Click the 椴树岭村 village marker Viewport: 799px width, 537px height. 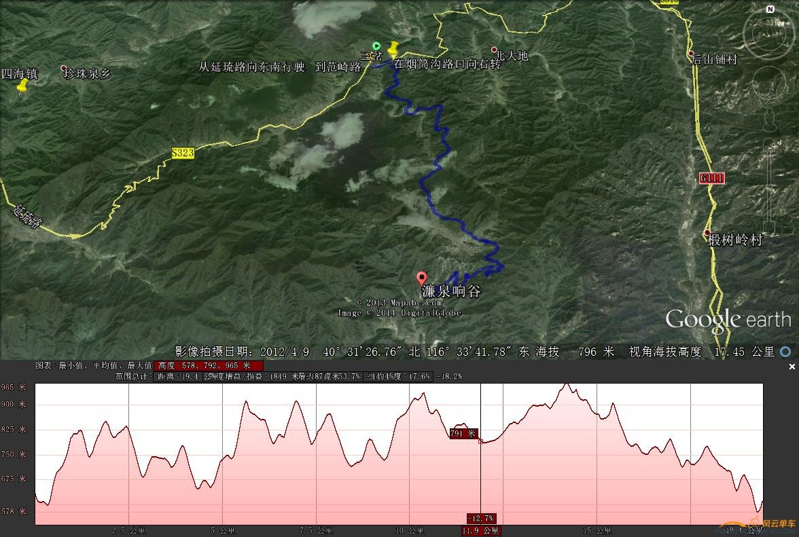coord(707,232)
